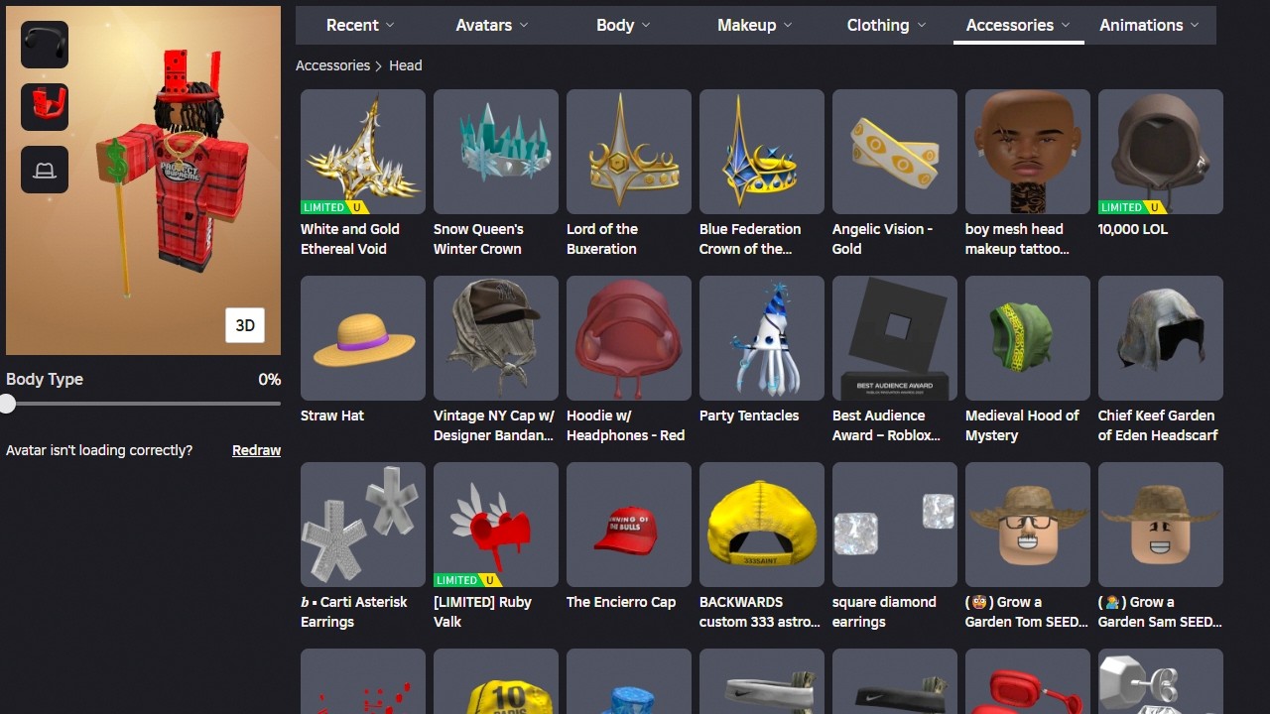Select the equipped red valkyrie accessory slot
1270x714 pixels.
coord(45,107)
